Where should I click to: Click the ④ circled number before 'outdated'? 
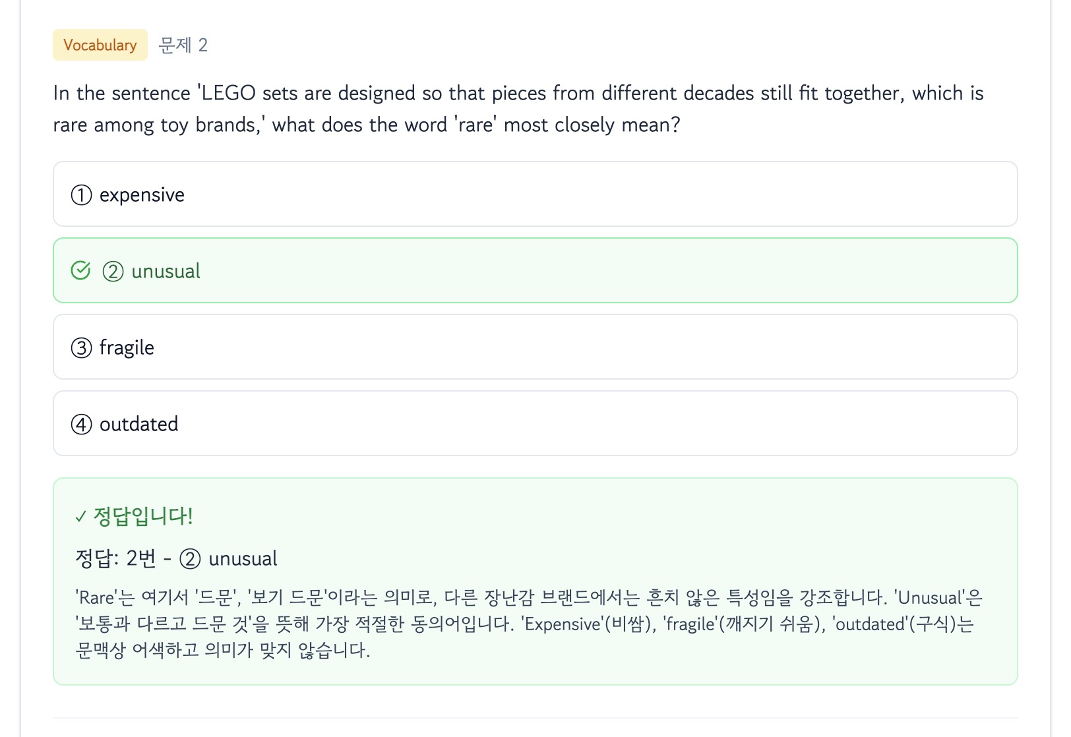coord(80,424)
